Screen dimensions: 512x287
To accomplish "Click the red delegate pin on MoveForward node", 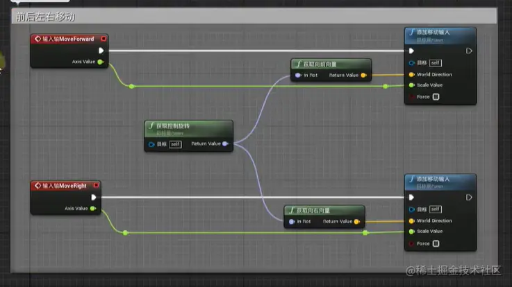I will (x=104, y=39).
